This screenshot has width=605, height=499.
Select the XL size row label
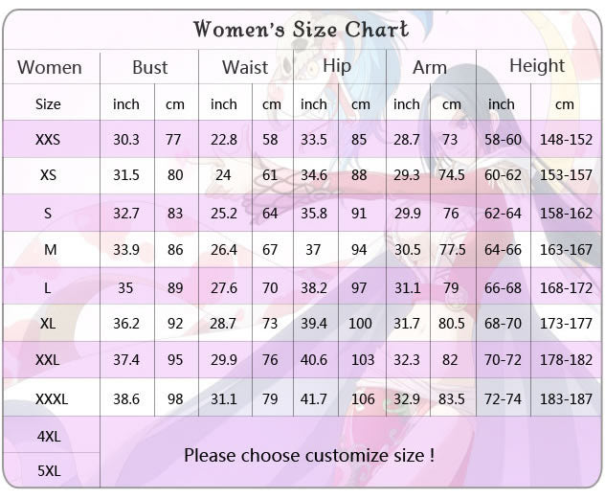pyautogui.click(x=48, y=324)
